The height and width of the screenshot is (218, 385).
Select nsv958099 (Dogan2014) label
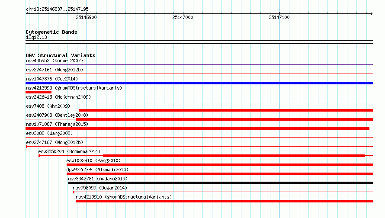(100, 188)
